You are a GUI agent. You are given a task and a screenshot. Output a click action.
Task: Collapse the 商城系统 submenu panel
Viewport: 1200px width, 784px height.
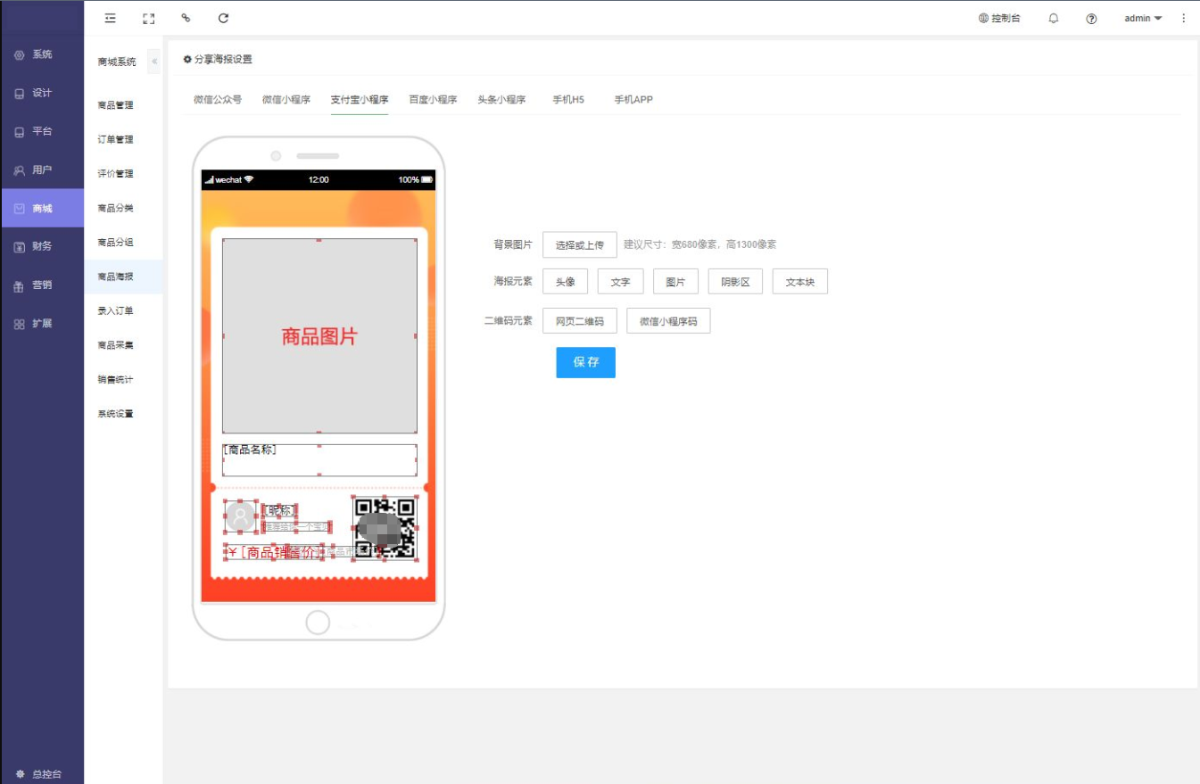point(154,62)
